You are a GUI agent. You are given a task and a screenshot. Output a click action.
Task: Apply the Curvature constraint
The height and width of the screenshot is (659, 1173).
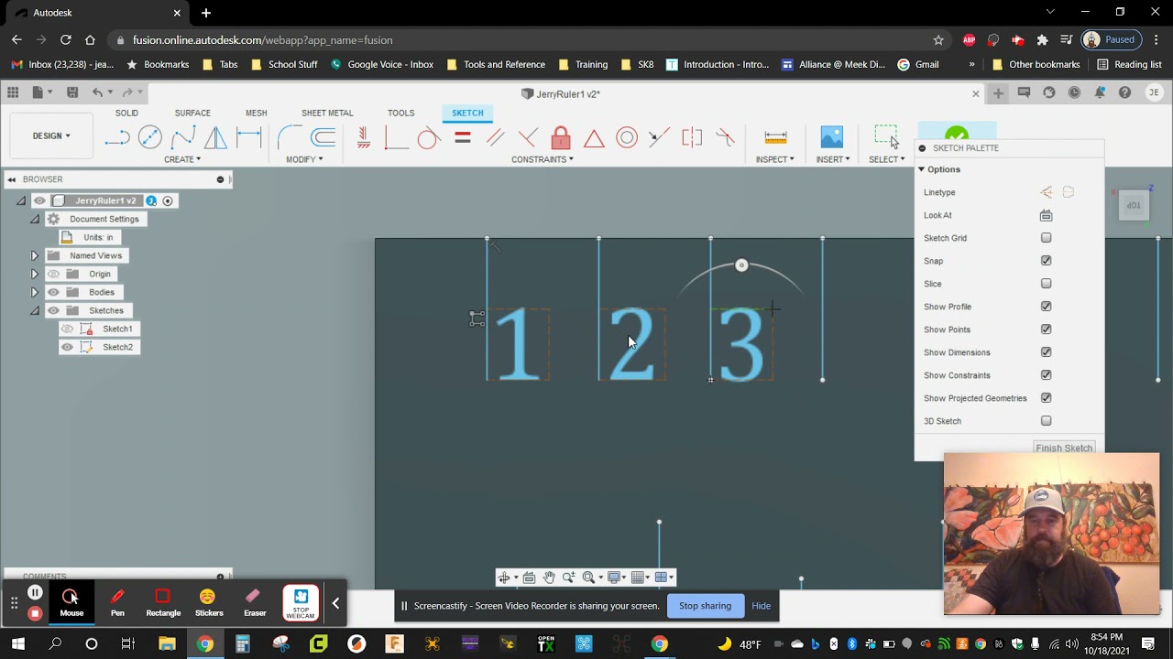point(725,138)
